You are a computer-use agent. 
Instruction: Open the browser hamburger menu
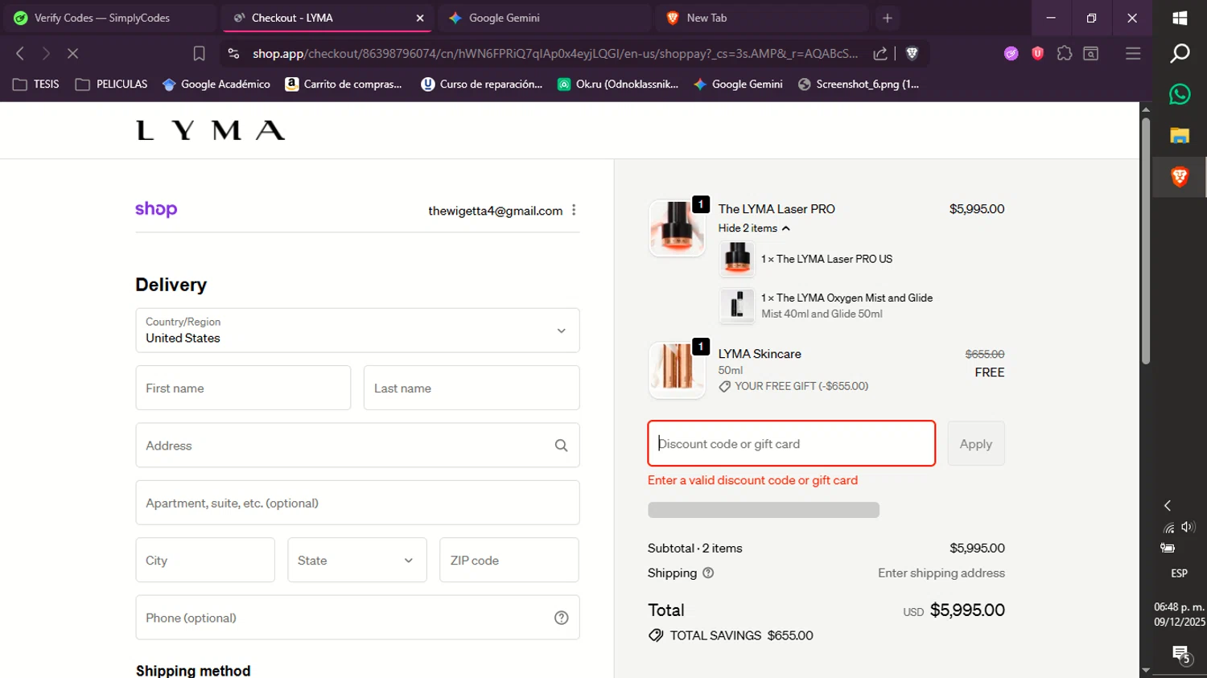(1133, 54)
